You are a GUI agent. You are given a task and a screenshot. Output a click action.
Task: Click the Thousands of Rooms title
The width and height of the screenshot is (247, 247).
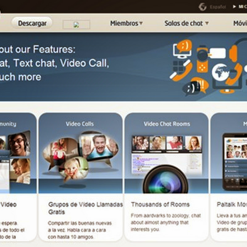click(x=160, y=204)
